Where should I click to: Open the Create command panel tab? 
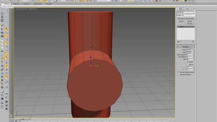(177, 9)
